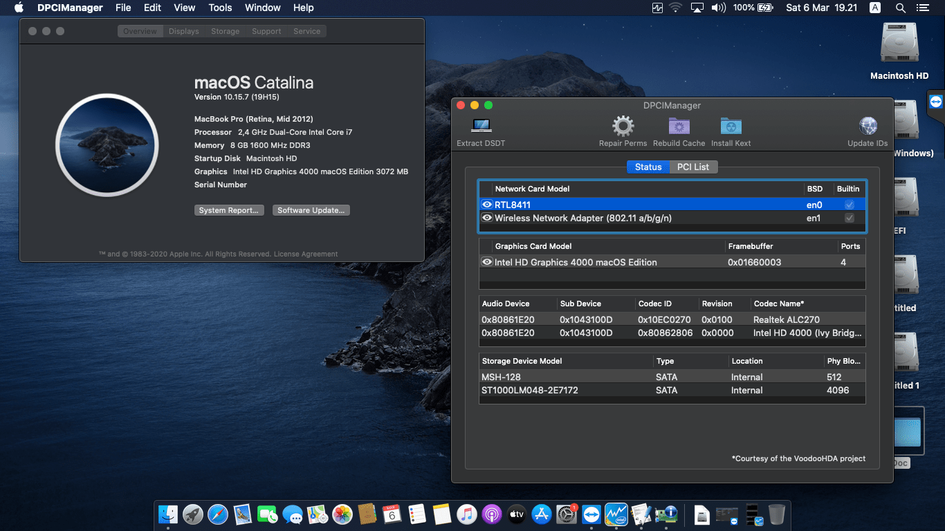Open Apple TV app in dock

517,514
